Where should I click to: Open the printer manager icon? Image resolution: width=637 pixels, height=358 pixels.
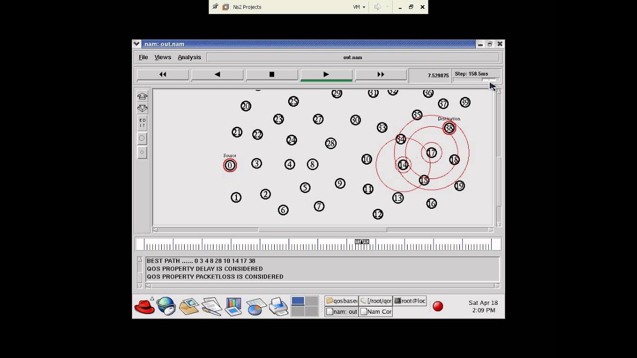[279, 306]
